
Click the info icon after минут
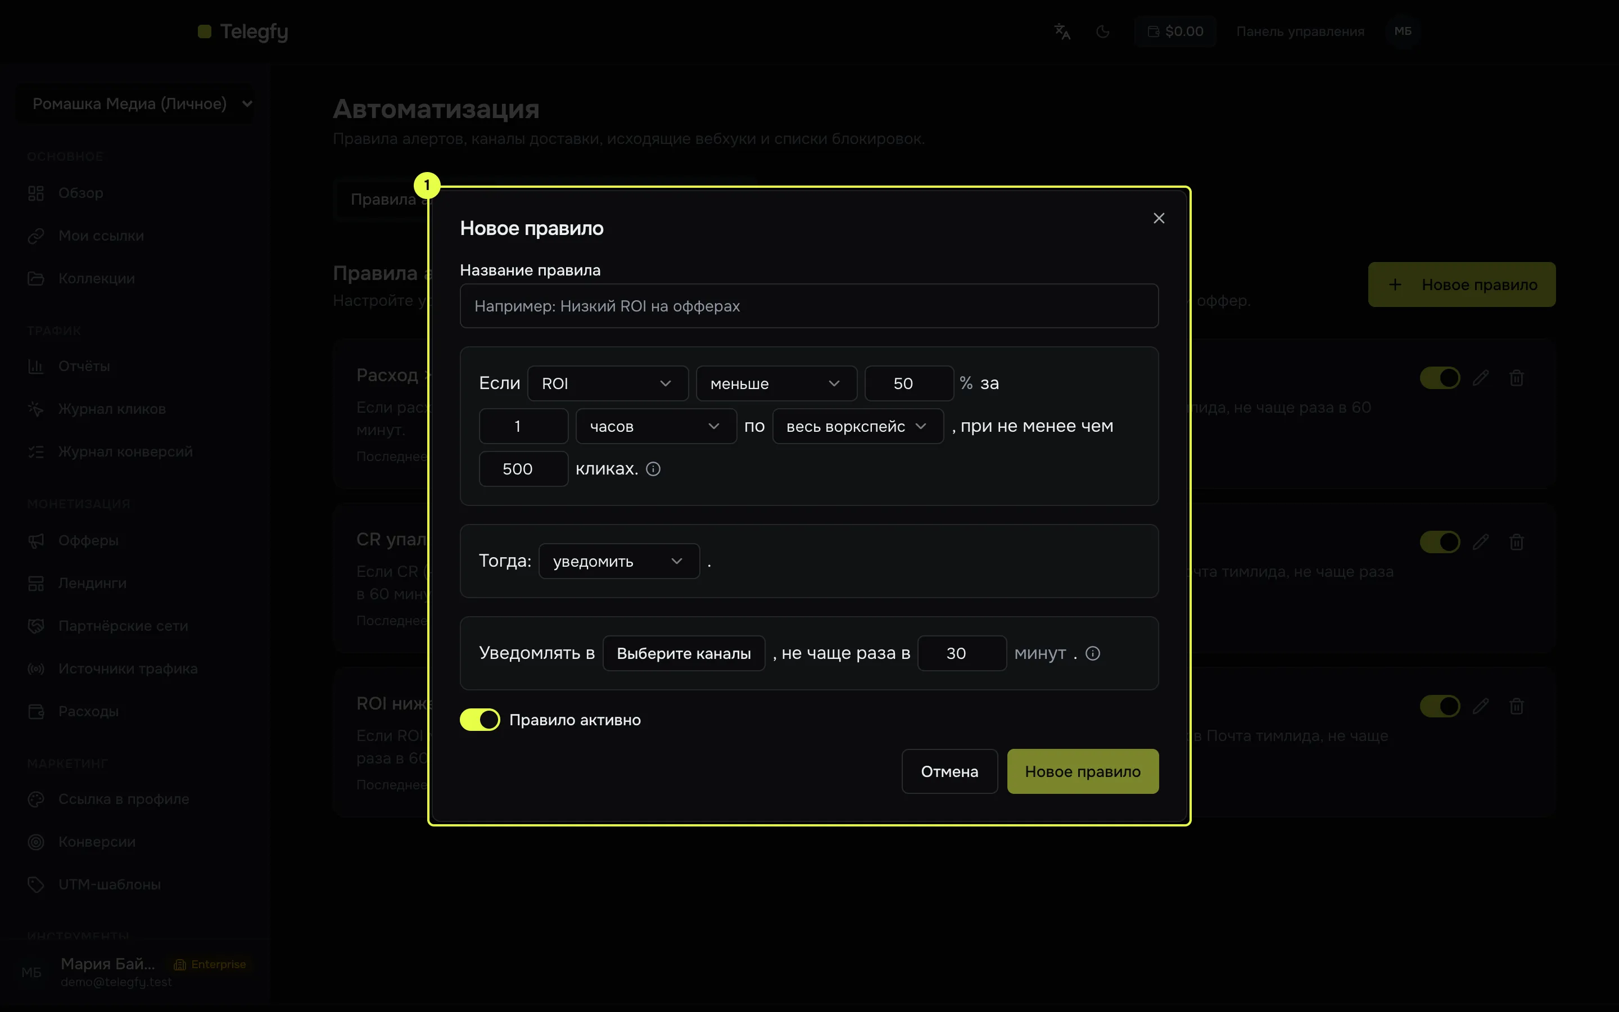pos(1092,653)
